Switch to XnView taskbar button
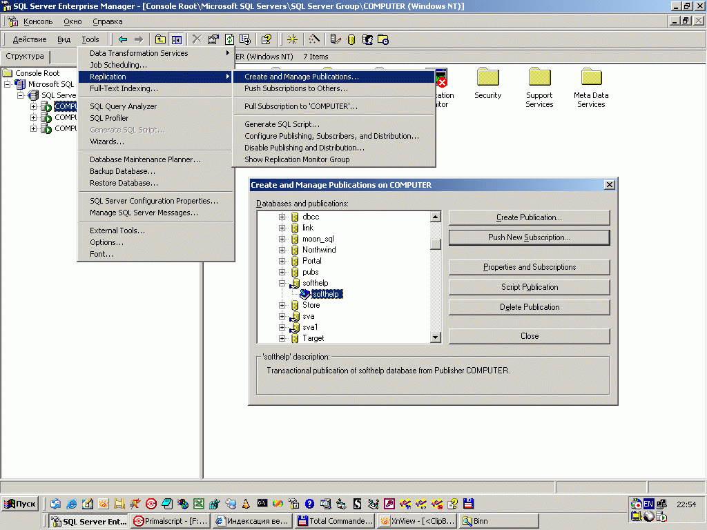The image size is (707, 530). point(418,521)
